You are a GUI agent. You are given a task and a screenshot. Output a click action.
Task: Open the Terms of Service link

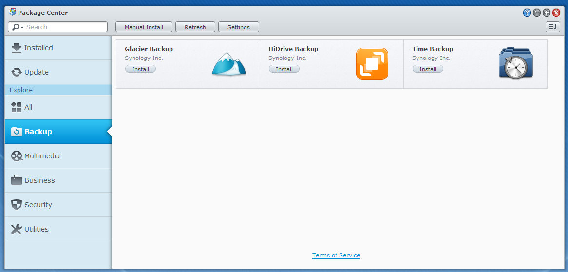click(x=336, y=255)
